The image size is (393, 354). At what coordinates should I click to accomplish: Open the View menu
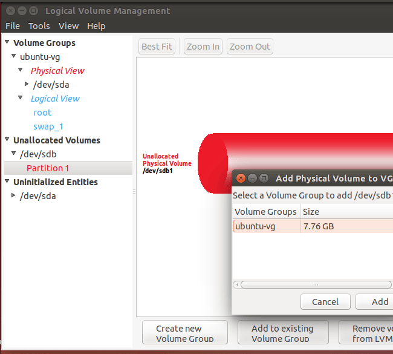[68, 26]
